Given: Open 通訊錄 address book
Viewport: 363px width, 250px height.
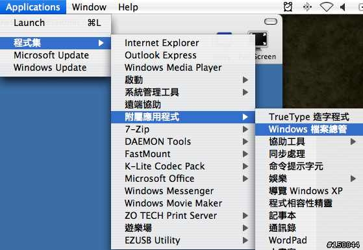Looking at the screenshot, I should point(309,228).
